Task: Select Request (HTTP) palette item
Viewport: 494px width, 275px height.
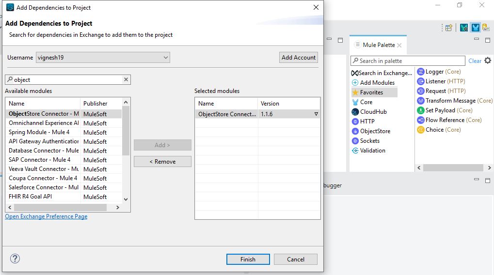Action: [x=441, y=91]
